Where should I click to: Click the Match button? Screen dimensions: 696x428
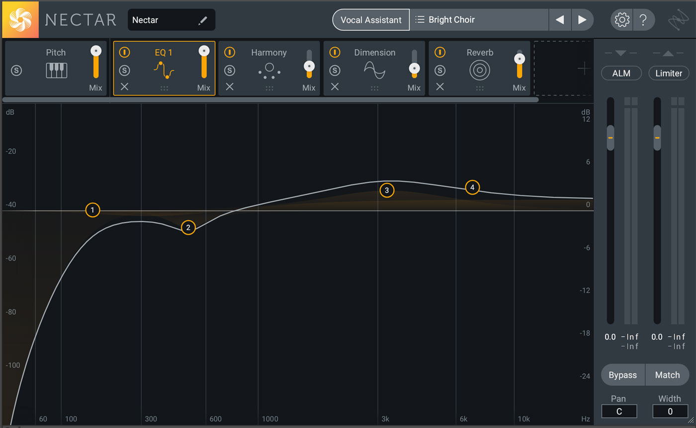click(x=667, y=375)
